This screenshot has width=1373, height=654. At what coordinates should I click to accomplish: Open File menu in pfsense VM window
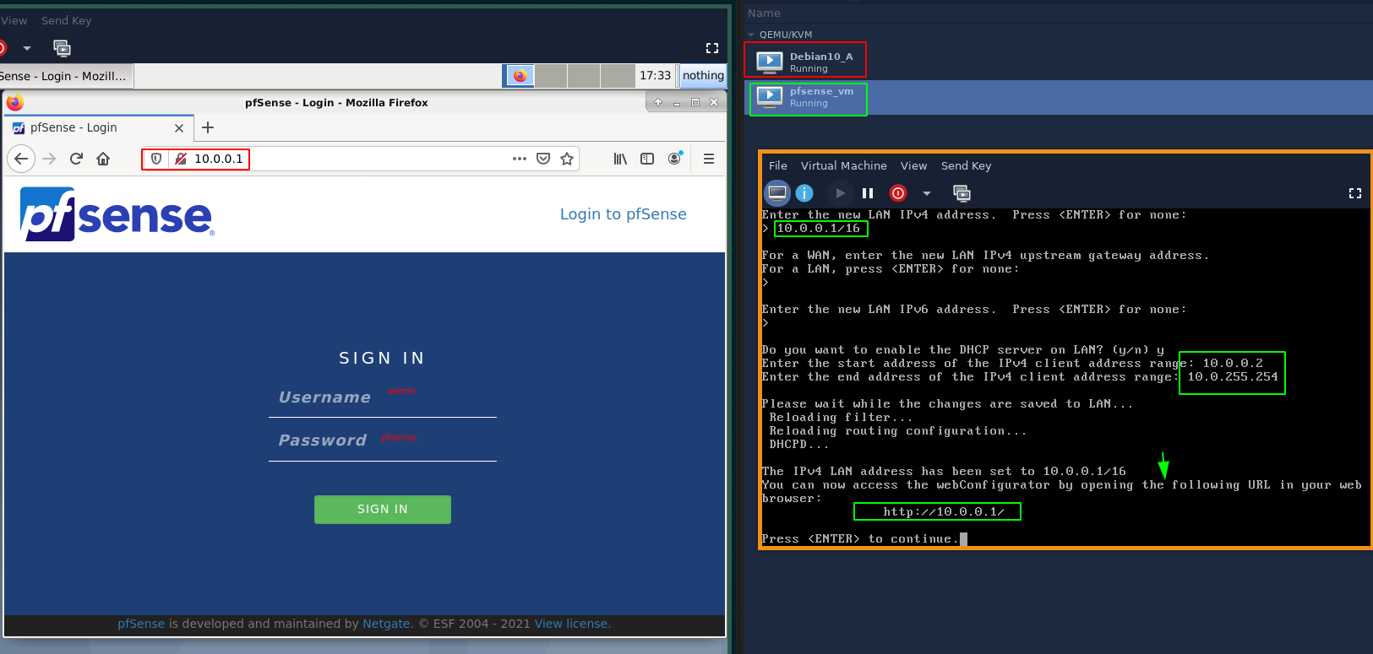tap(778, 165)
